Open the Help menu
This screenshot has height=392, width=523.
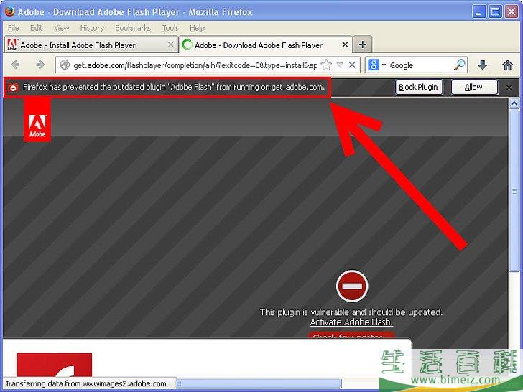click(x=197, y=28)
